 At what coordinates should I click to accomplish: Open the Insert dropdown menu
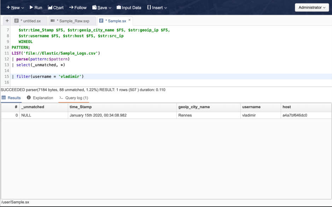[157, 7]
